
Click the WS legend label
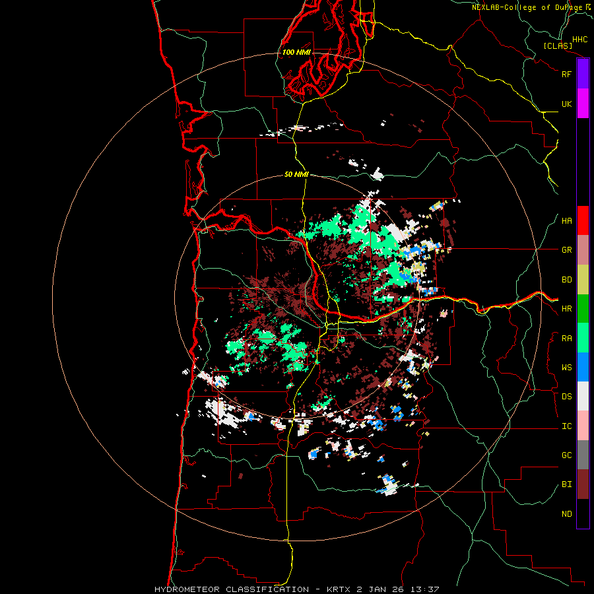click(566, 368)
